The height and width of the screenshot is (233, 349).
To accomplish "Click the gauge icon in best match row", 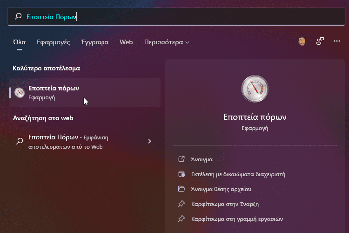I will (x=20, y=93).
